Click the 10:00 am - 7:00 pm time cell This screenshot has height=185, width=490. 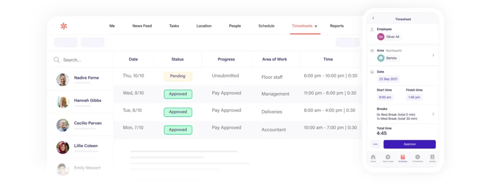tap(330, 128)
